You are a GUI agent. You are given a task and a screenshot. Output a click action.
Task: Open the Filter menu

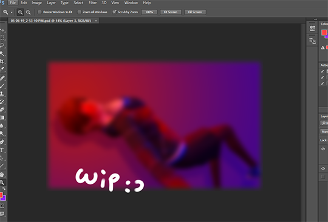point(92,3)
